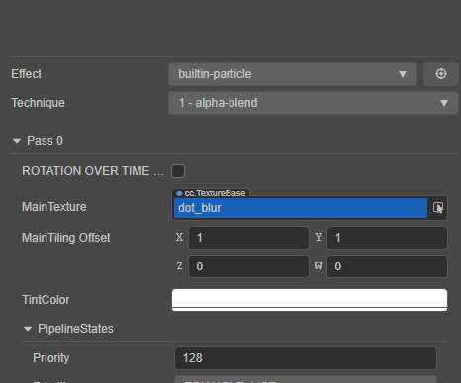The width and height of the screenshot is (461, 383).
Task: Click the MainTiling Offset W field
Action: 387,267
